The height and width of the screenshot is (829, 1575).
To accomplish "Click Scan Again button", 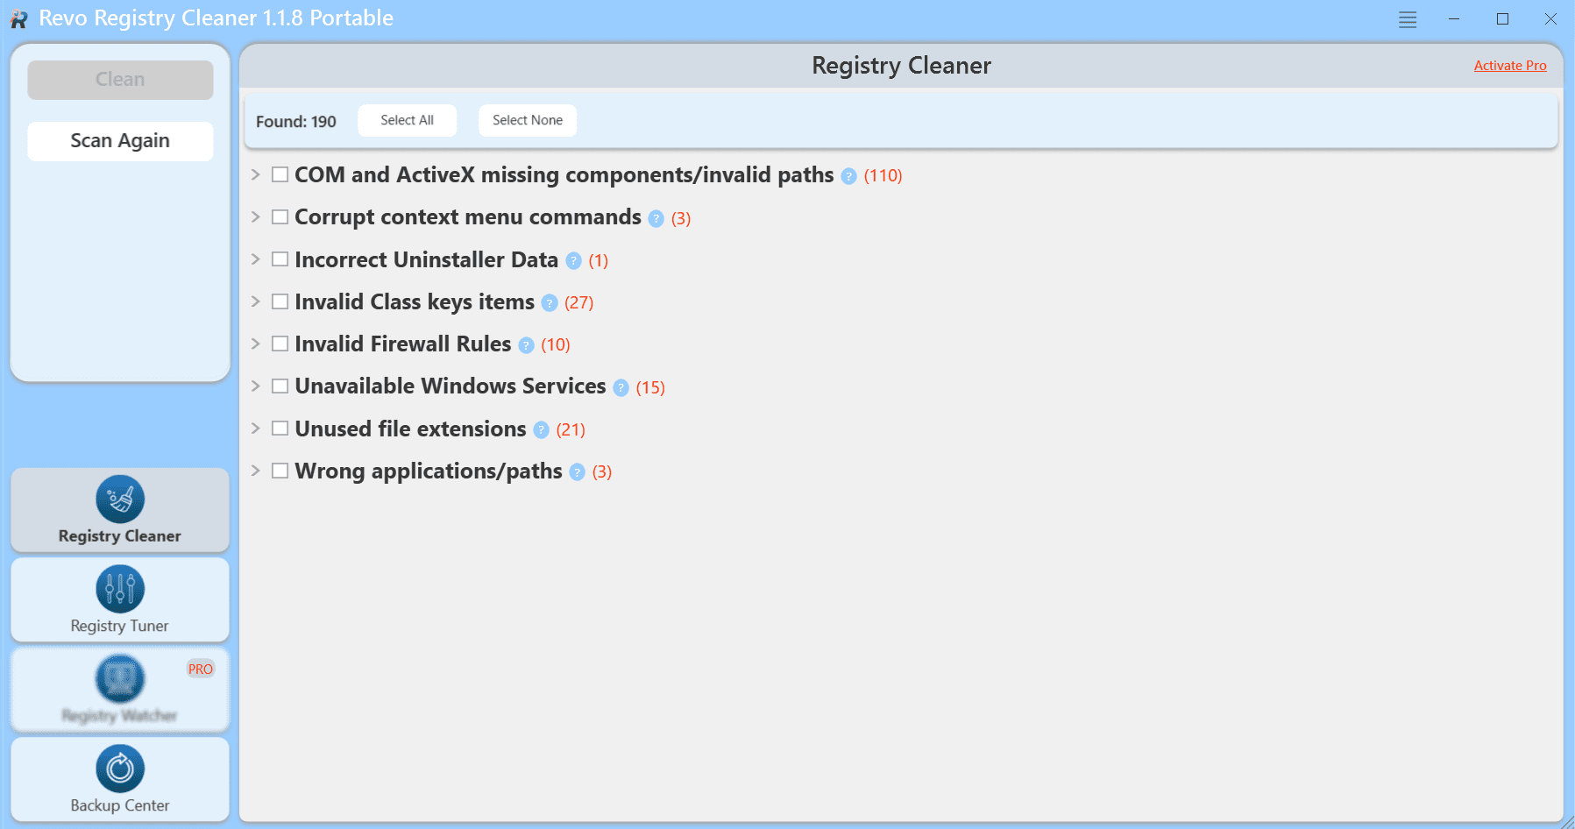I will tap(120, 141).
